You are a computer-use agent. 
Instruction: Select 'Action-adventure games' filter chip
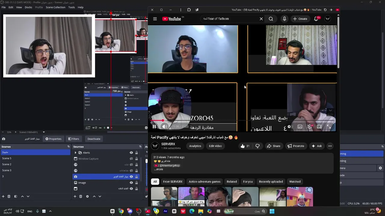pos(205,181)
